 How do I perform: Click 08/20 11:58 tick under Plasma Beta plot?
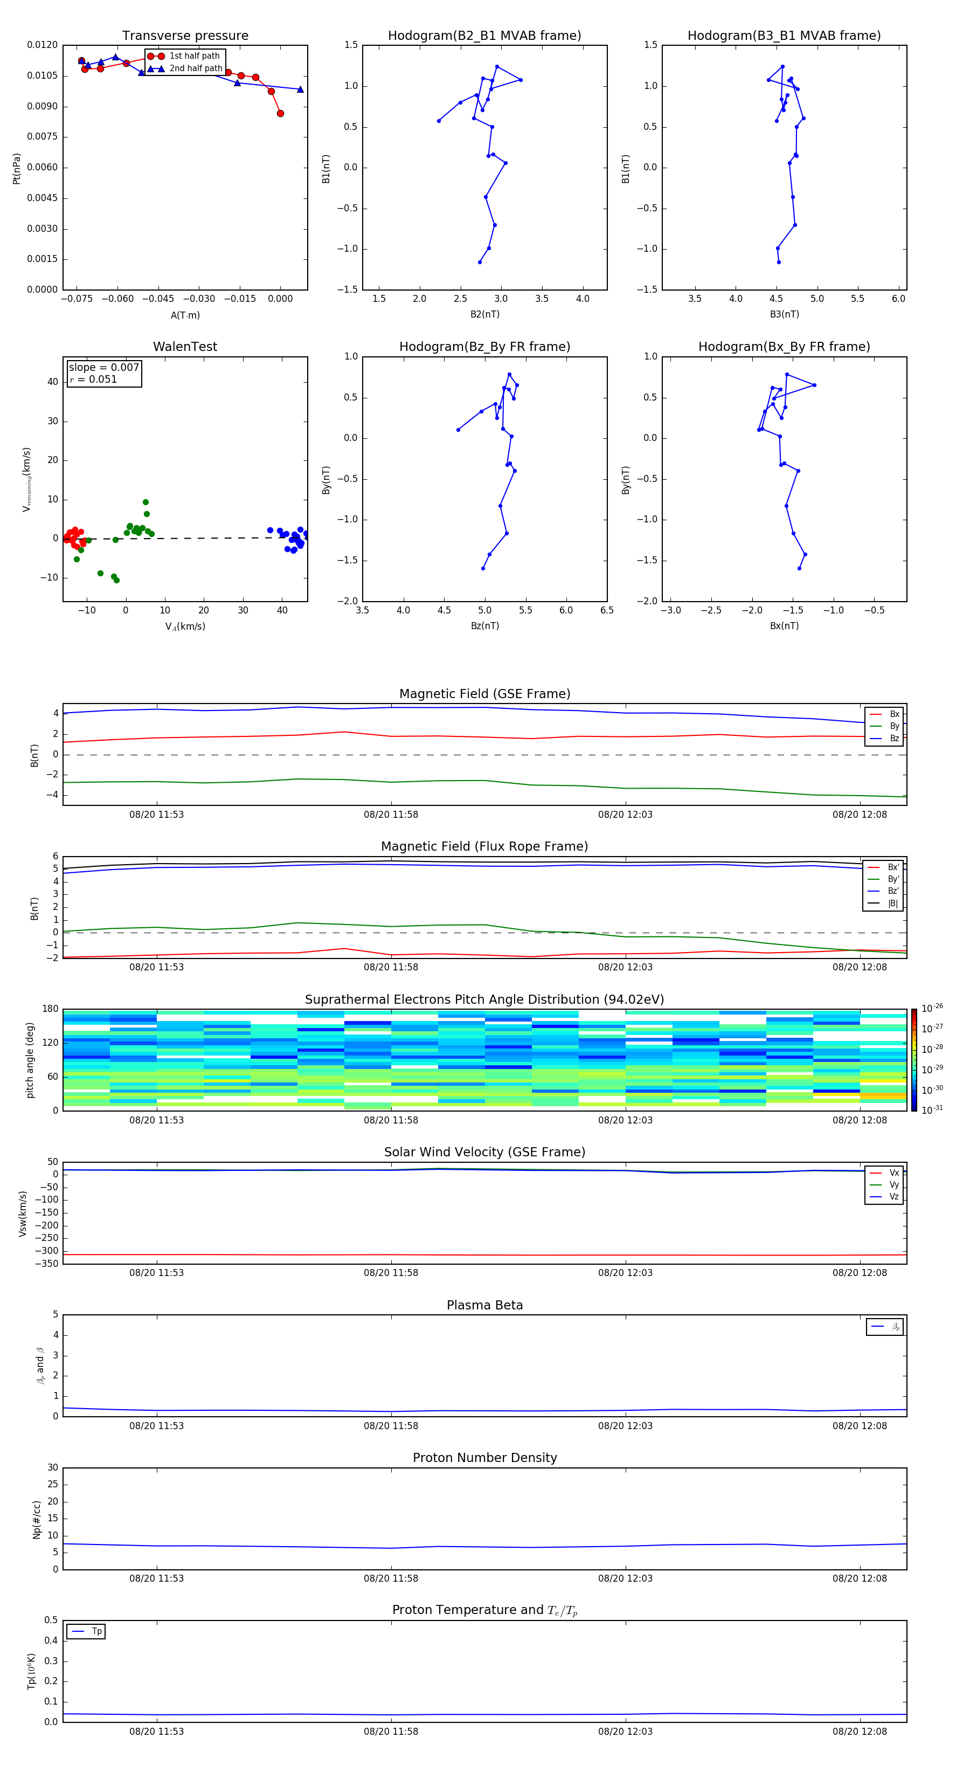tap(391, 1425)
